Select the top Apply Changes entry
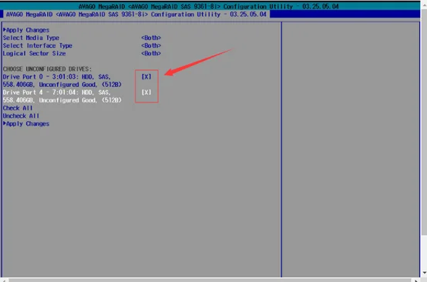 point(26,30)
